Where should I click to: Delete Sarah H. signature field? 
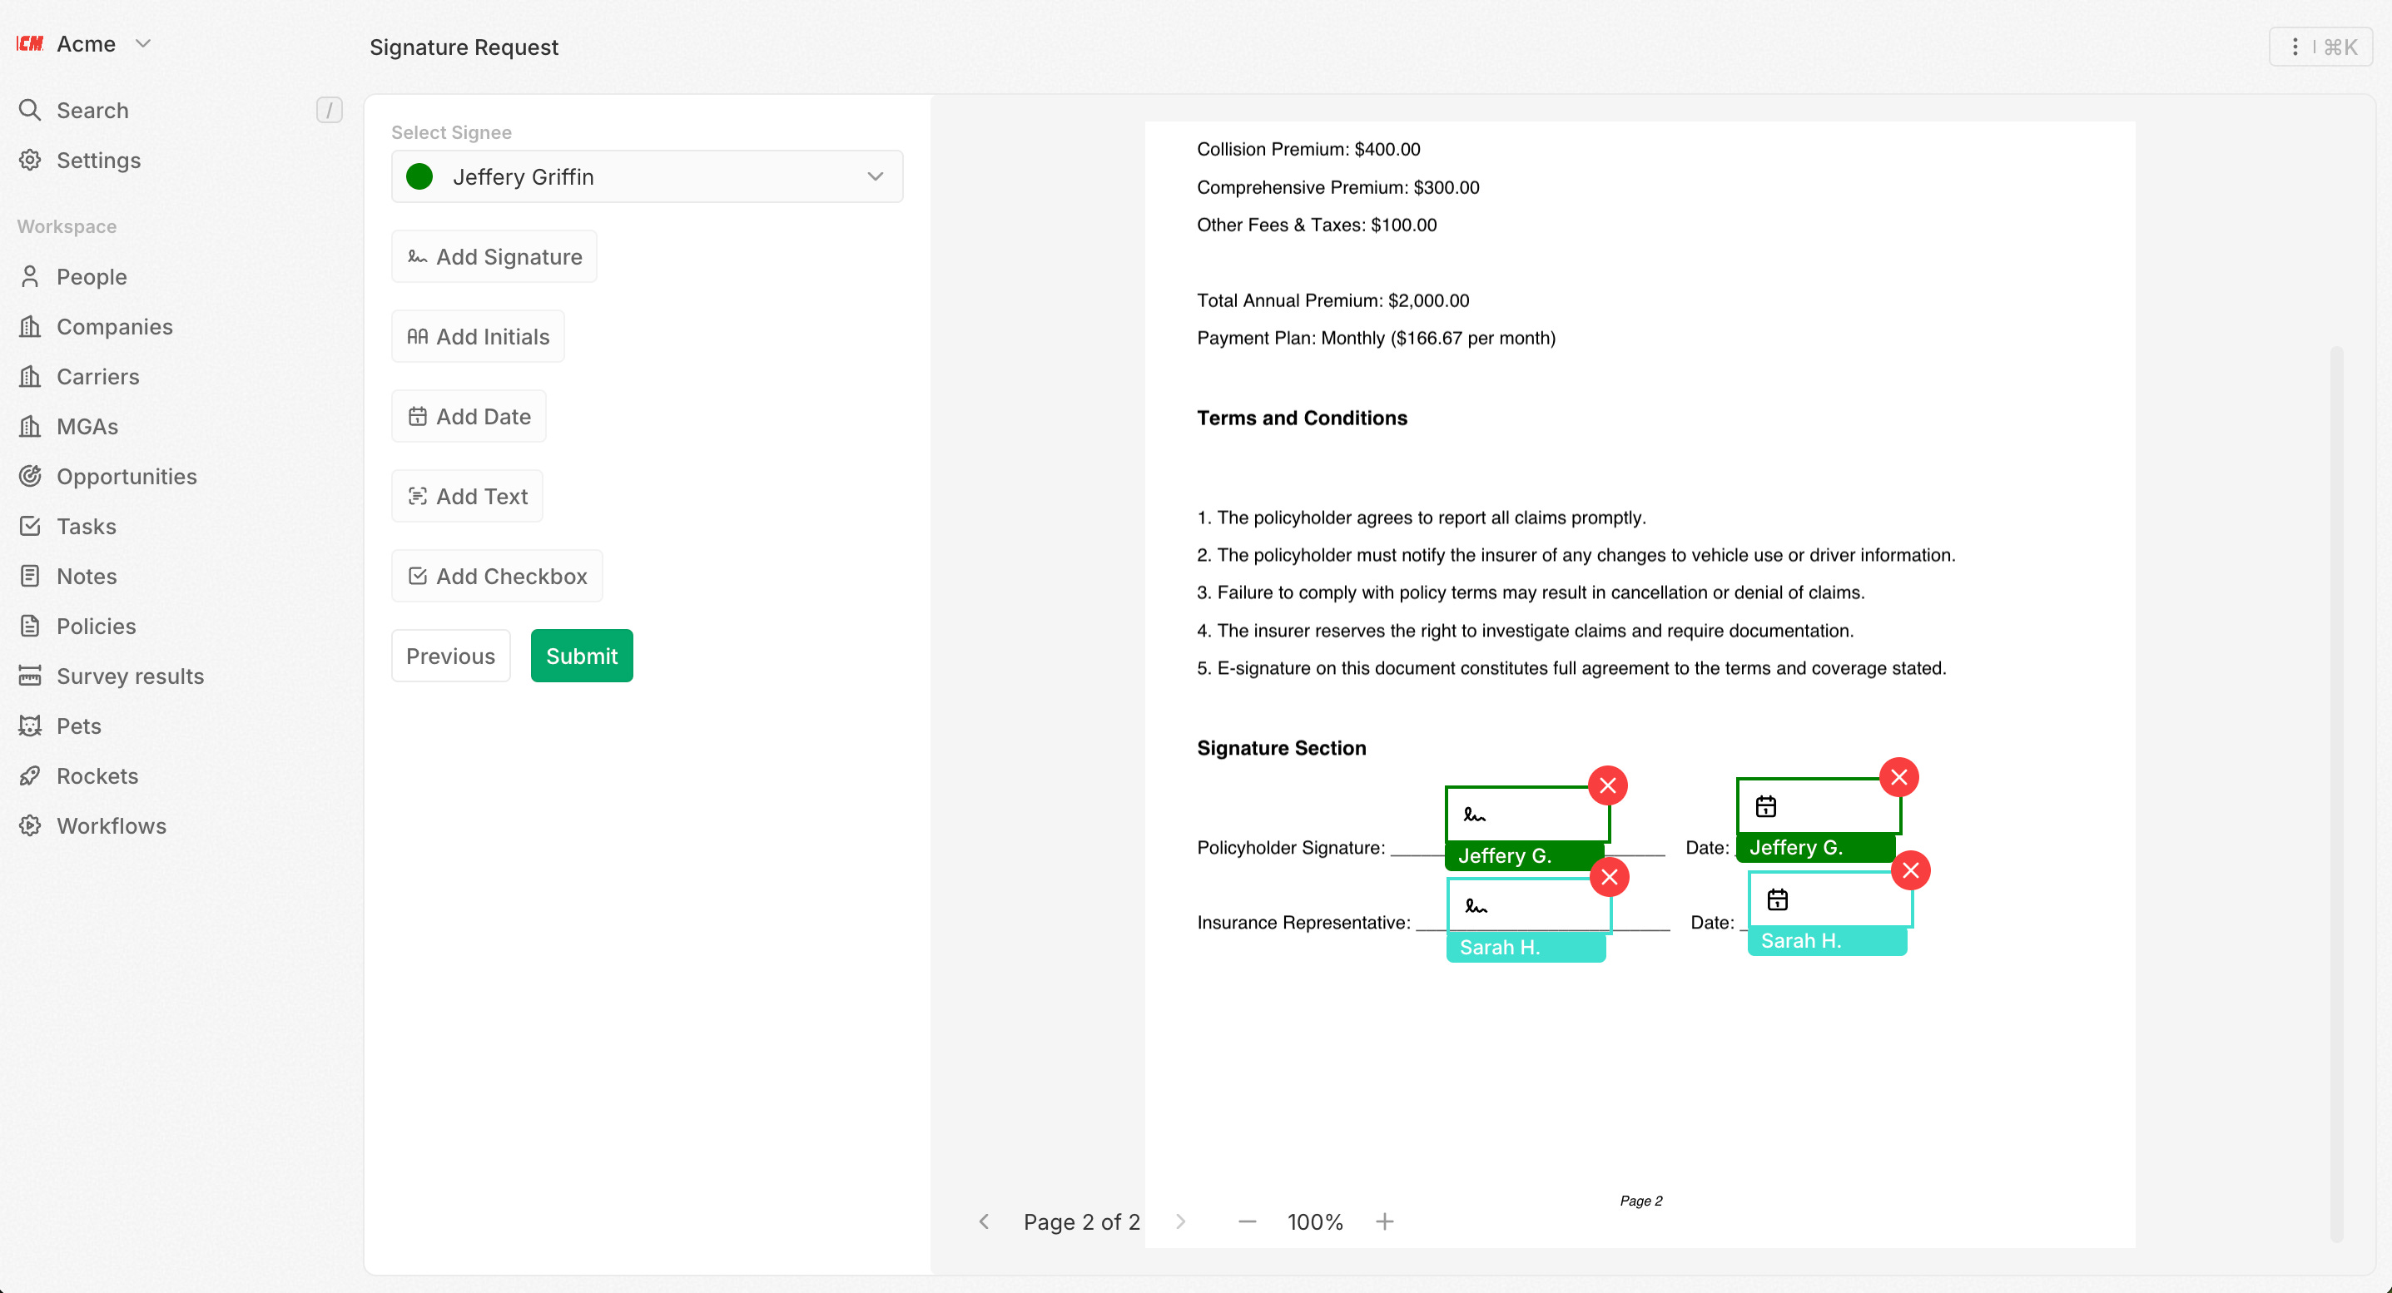coord(1609,877)
